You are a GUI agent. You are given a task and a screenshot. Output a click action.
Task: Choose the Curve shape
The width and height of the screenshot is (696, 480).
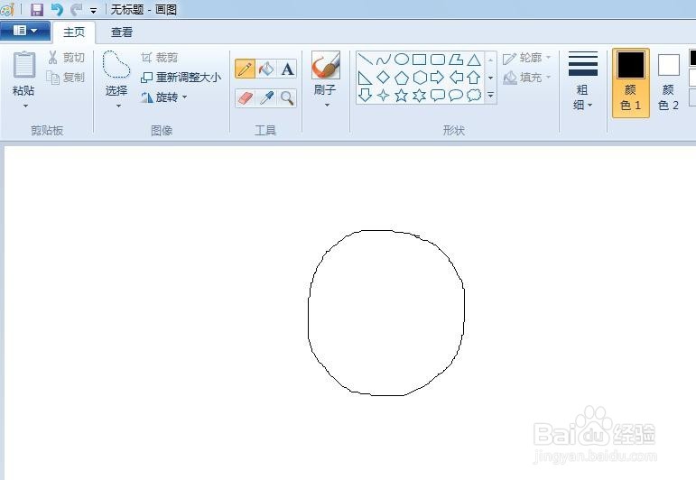tap(383, 59)
